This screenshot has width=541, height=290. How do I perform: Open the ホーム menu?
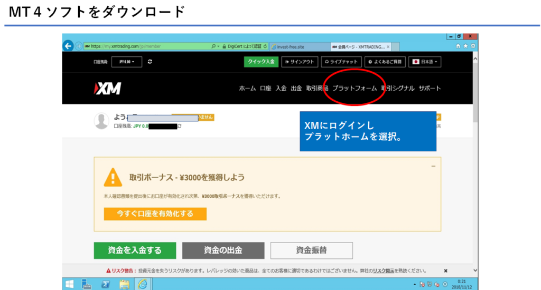pyautogui.click(x=247, y=89)
